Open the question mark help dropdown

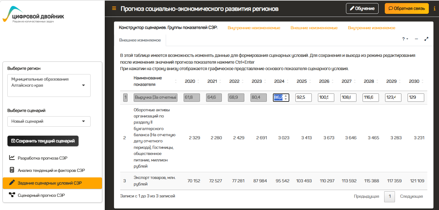tap(405, 39)
